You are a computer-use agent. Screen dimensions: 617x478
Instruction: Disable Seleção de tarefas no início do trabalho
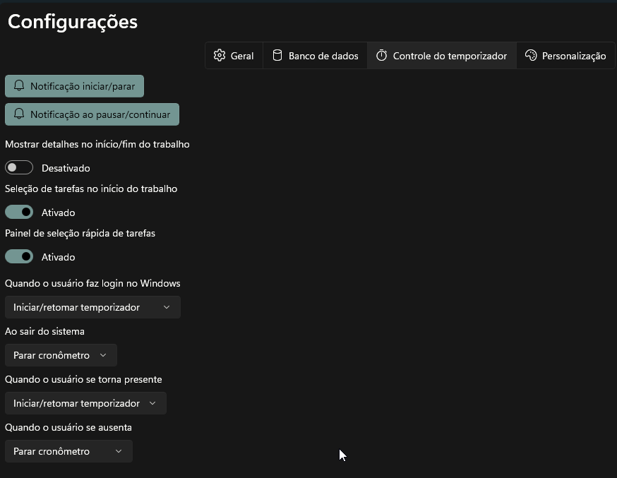point(19,212)
